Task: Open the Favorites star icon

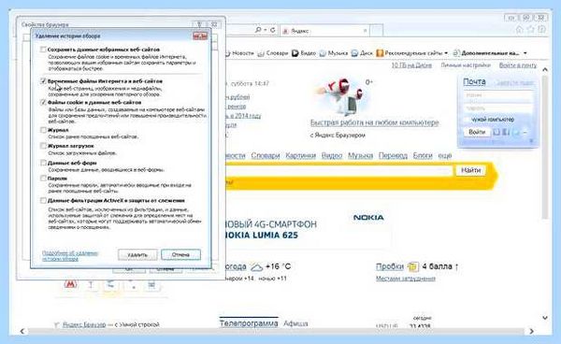Action: coord(531,30)
